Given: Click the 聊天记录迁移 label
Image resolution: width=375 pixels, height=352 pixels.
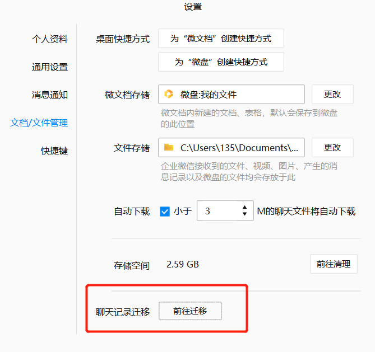Looking at the screenshot, I should click(x=123, y=312).
